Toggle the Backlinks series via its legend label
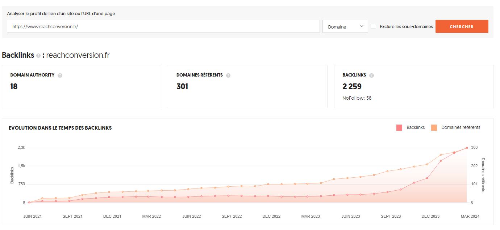The height and width of the screenshot is (230, 500). (415, 127)
